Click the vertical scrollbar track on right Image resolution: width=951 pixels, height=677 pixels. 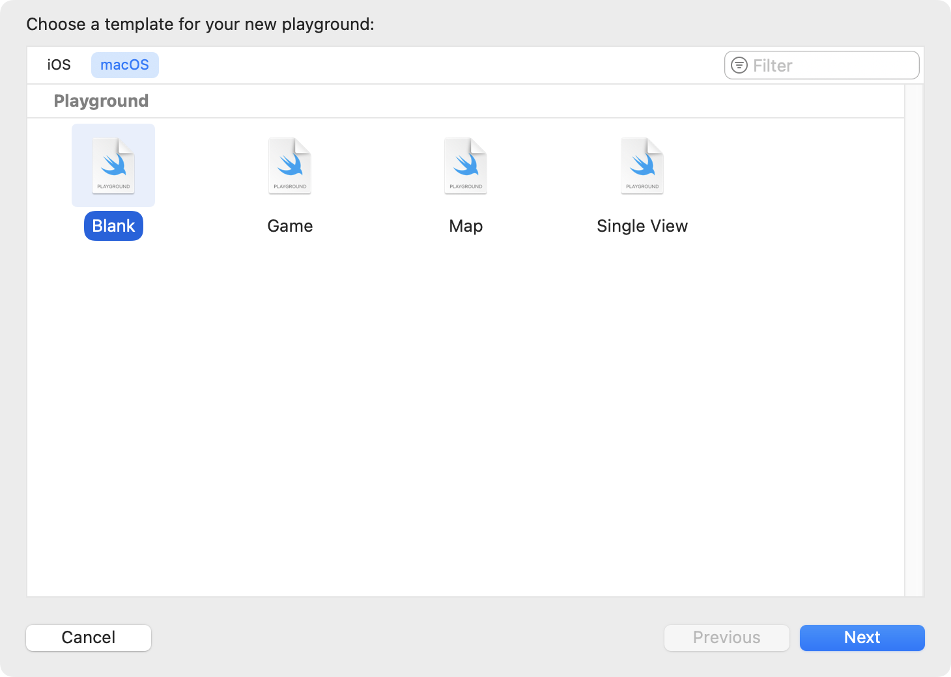tap(914, 338)
